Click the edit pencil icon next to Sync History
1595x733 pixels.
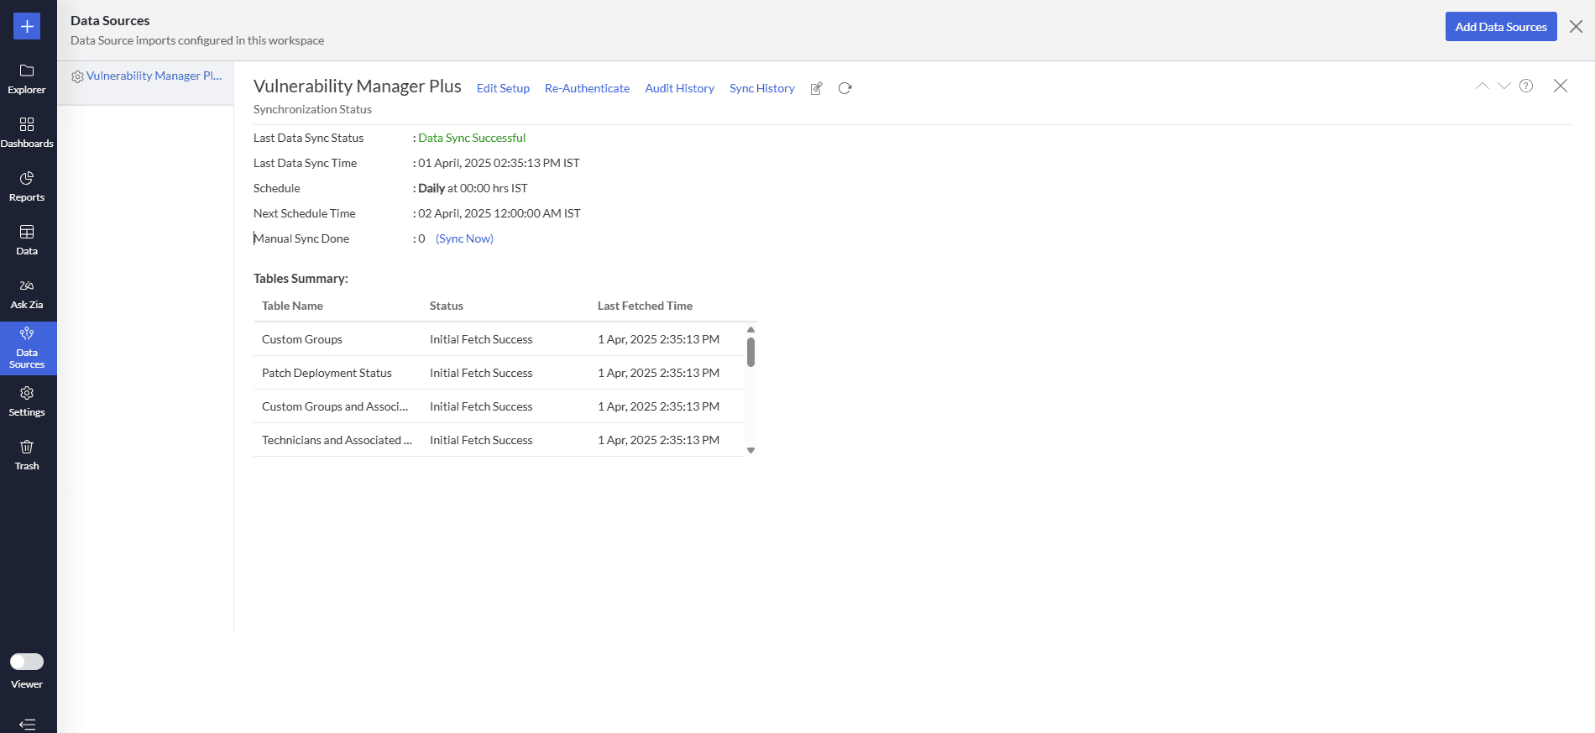coord(816,88)
